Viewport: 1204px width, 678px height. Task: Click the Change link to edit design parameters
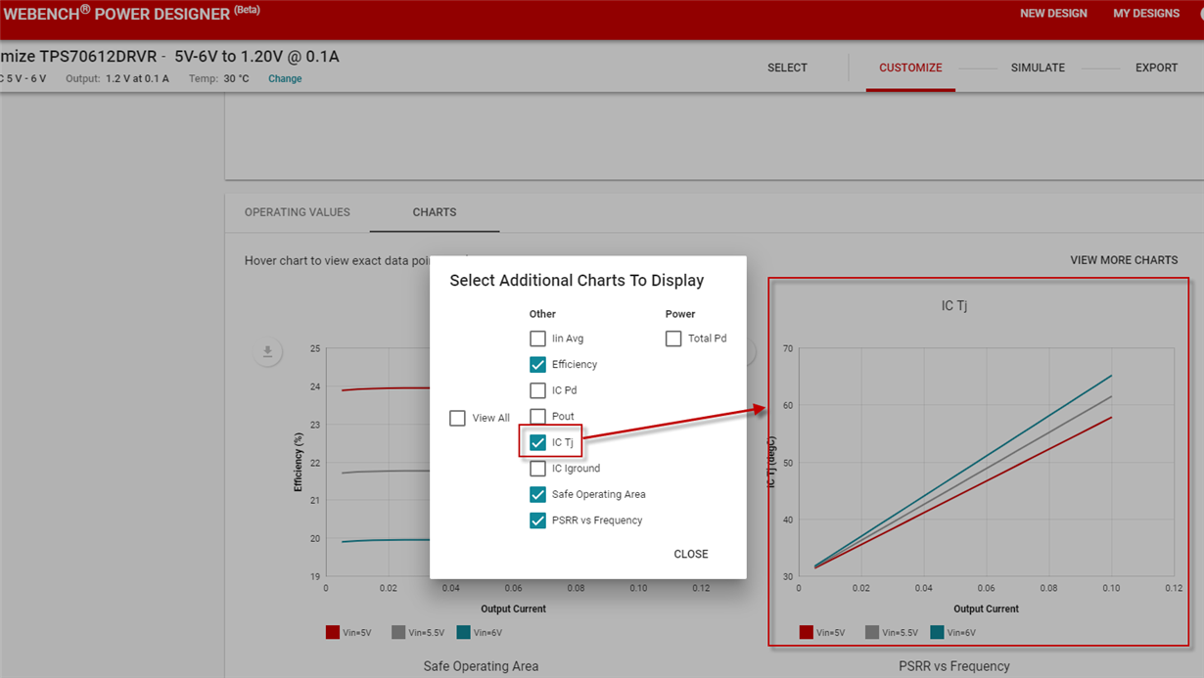click(284, 78)
